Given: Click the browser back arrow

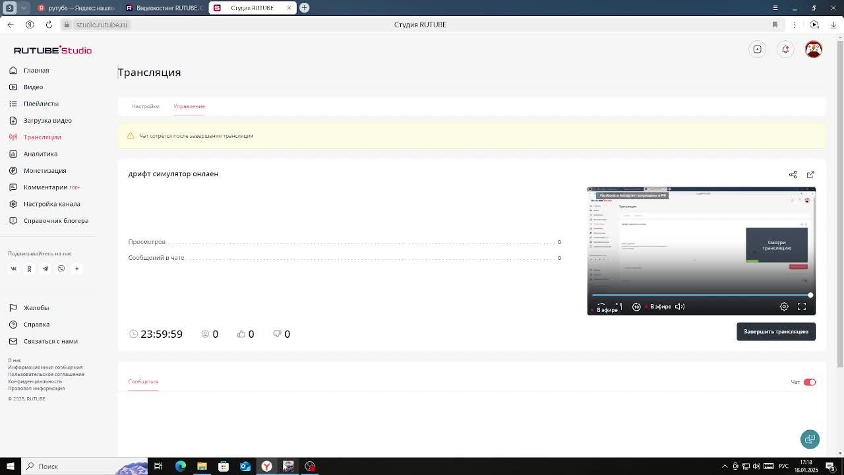Looking at the screenshot, I should (x=11, y=24).
